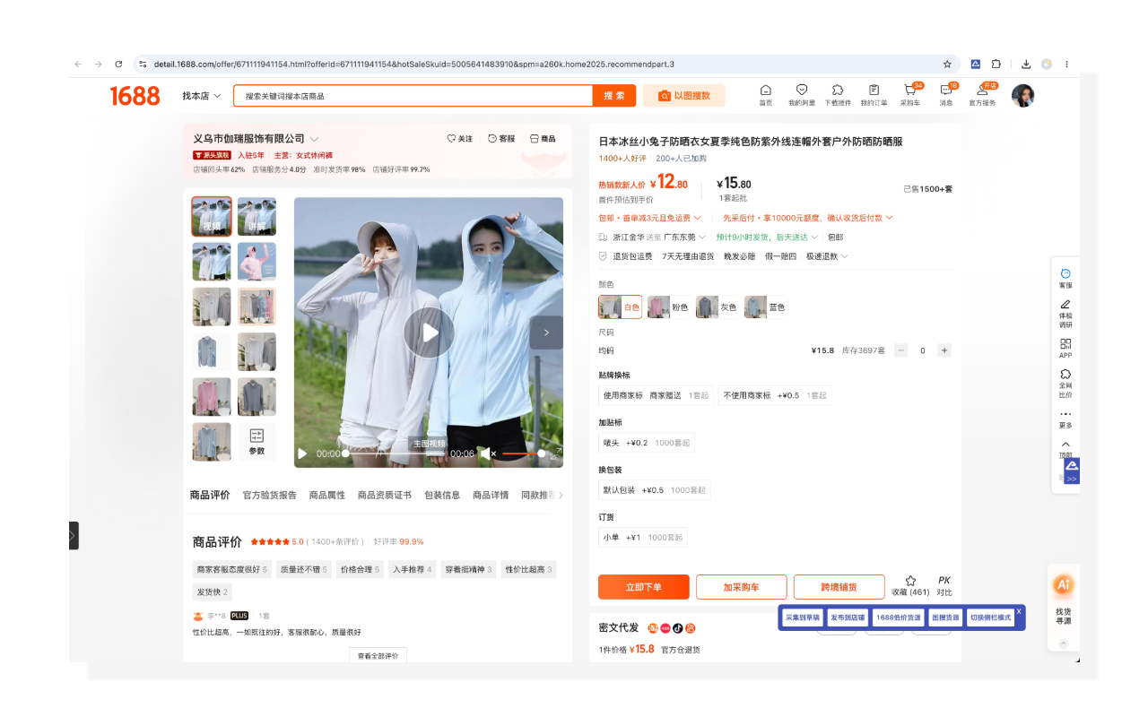Mute the product video sound

pyautogui.click(x=489, y=454)
